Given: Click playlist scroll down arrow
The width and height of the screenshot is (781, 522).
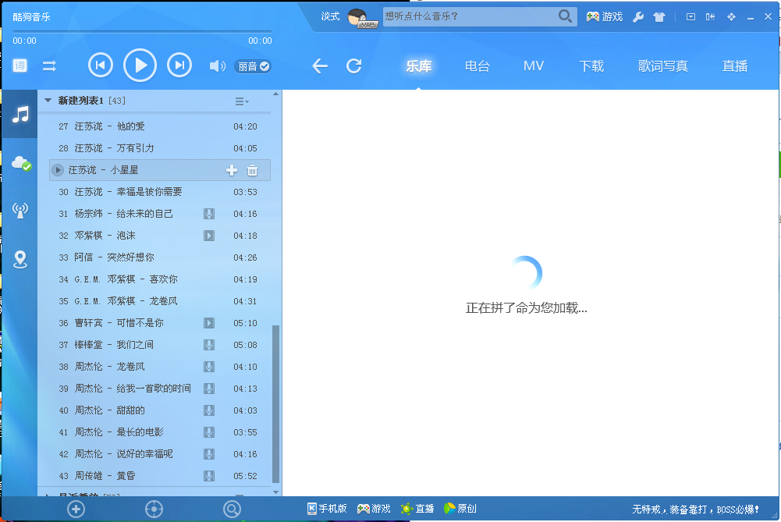Looking at the screenshot, I should click(x=276, y=492).
